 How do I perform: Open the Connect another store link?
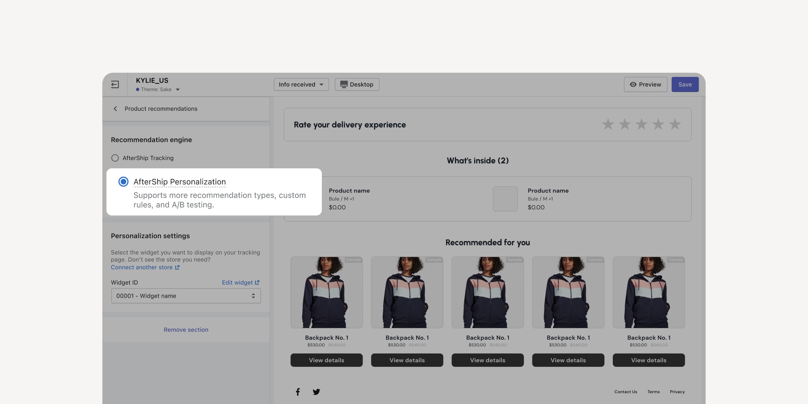pyautogui.click(x=145, y=267)
